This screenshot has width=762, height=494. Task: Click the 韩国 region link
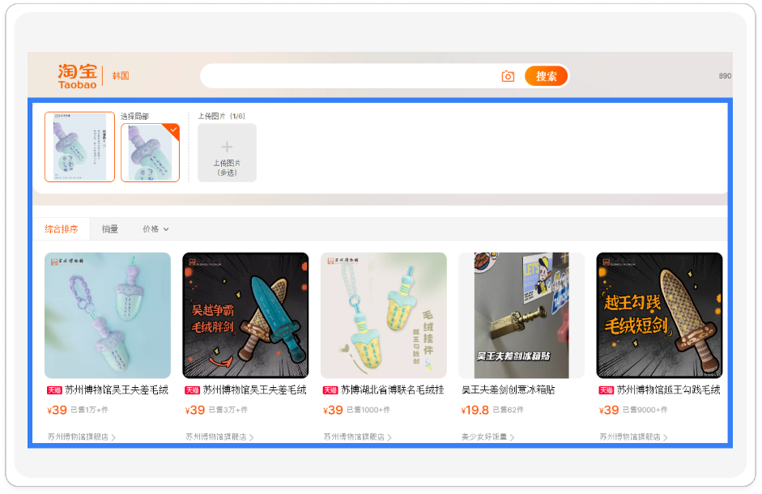point(121,76)
